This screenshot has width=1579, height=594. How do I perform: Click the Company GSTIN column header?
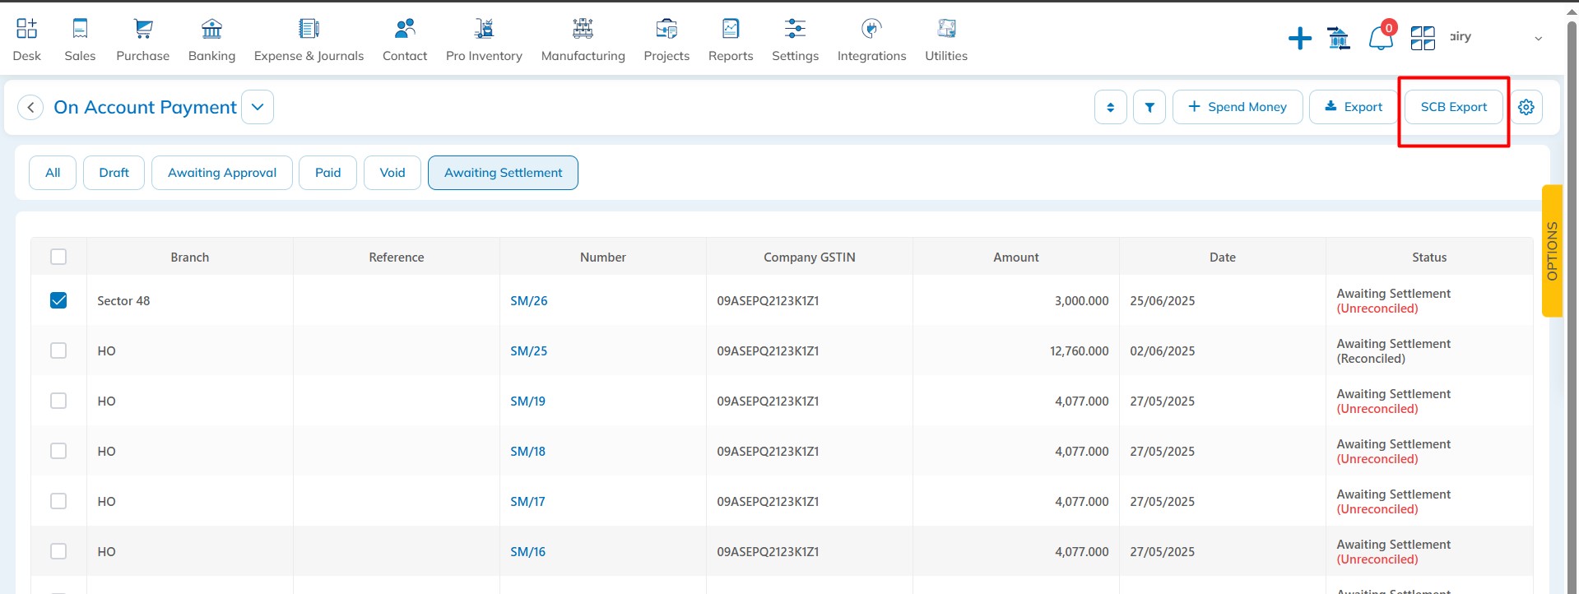click(x=810, y=258)
